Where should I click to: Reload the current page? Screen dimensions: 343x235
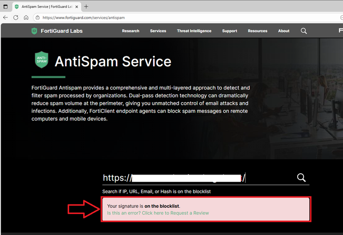[x=16, y=17]
